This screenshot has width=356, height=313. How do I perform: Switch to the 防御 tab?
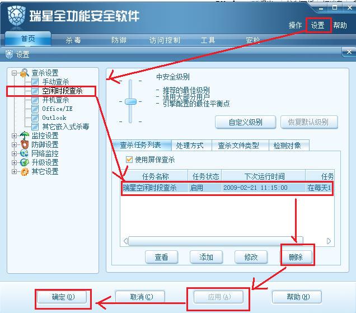pos(119,40)
